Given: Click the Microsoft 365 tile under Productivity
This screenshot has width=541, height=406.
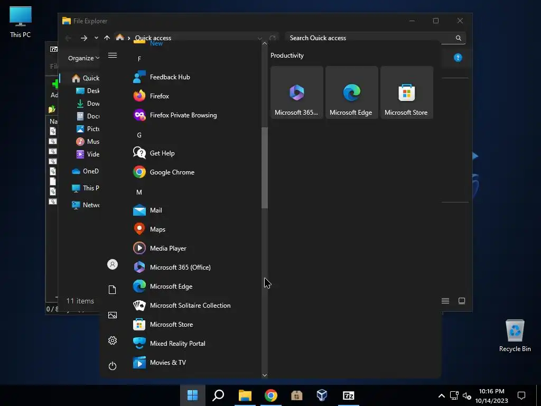Looking at the screenshot, I should (x=297, y=93).
